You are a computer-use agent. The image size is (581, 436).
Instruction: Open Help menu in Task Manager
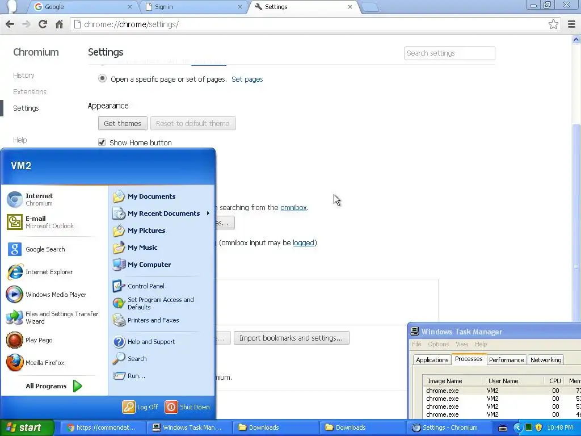tap(481, 344)
